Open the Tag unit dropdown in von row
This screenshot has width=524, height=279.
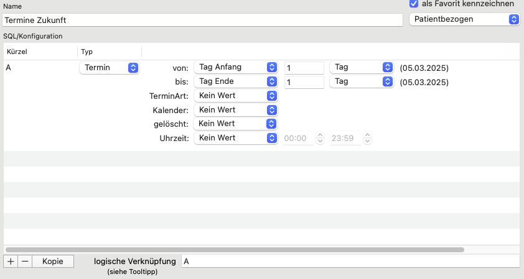pos(362,67)
